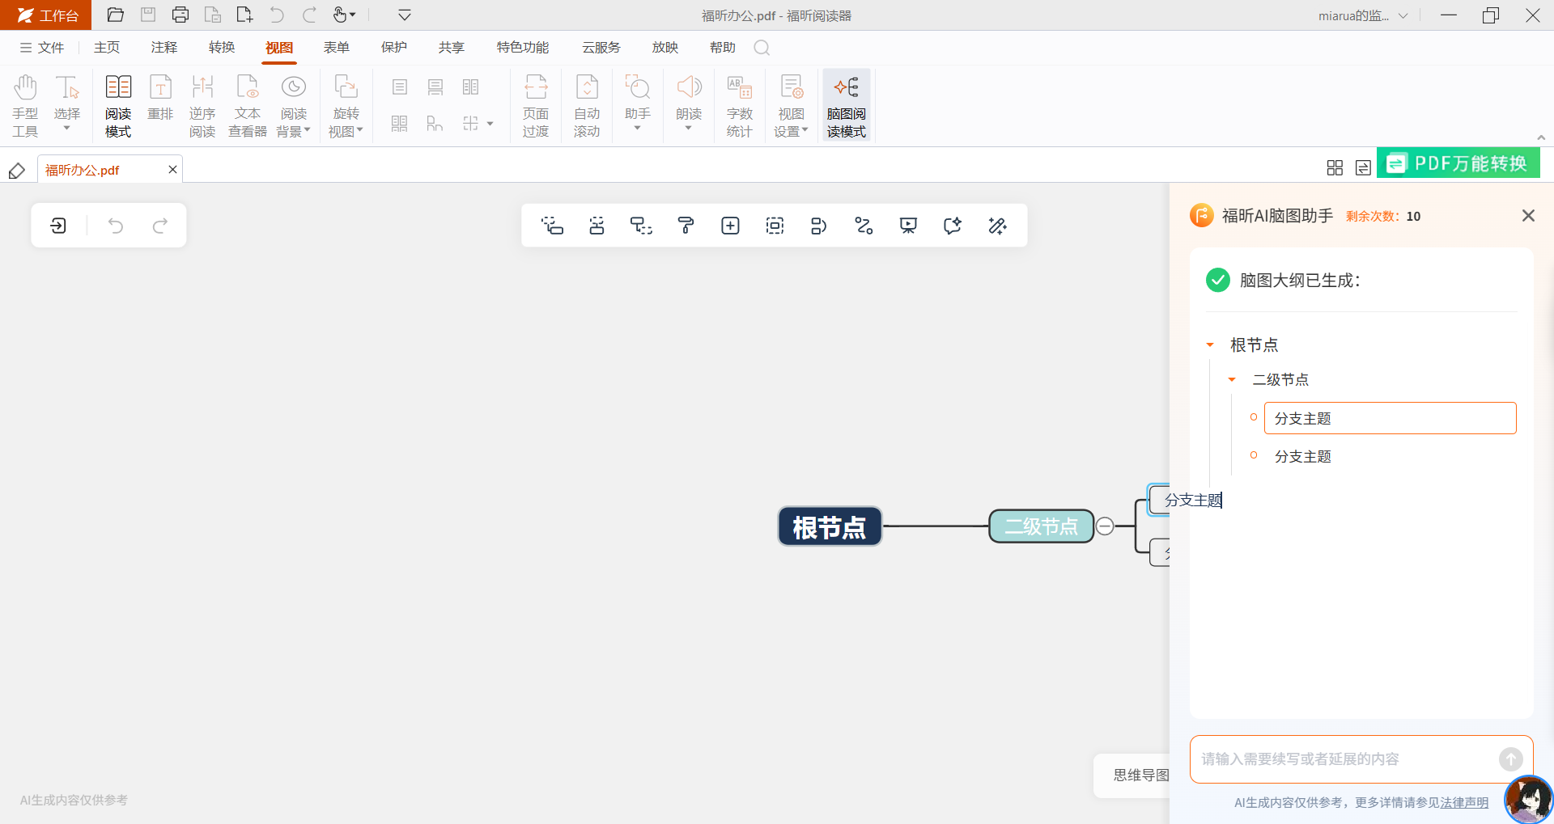Screen dimensions: 1554x824
Task: Open the 法律声明 link
Action: (1464, 803)
